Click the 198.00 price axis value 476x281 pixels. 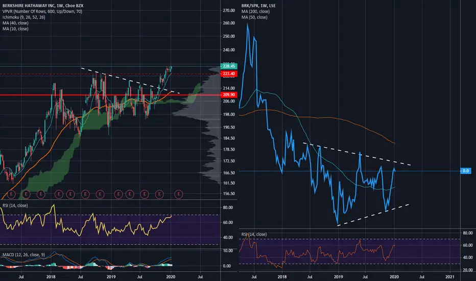[229, 114]
